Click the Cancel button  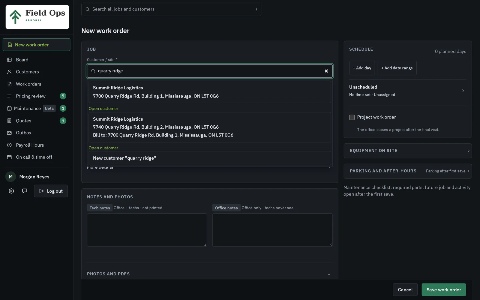click(x=405, y=290)
